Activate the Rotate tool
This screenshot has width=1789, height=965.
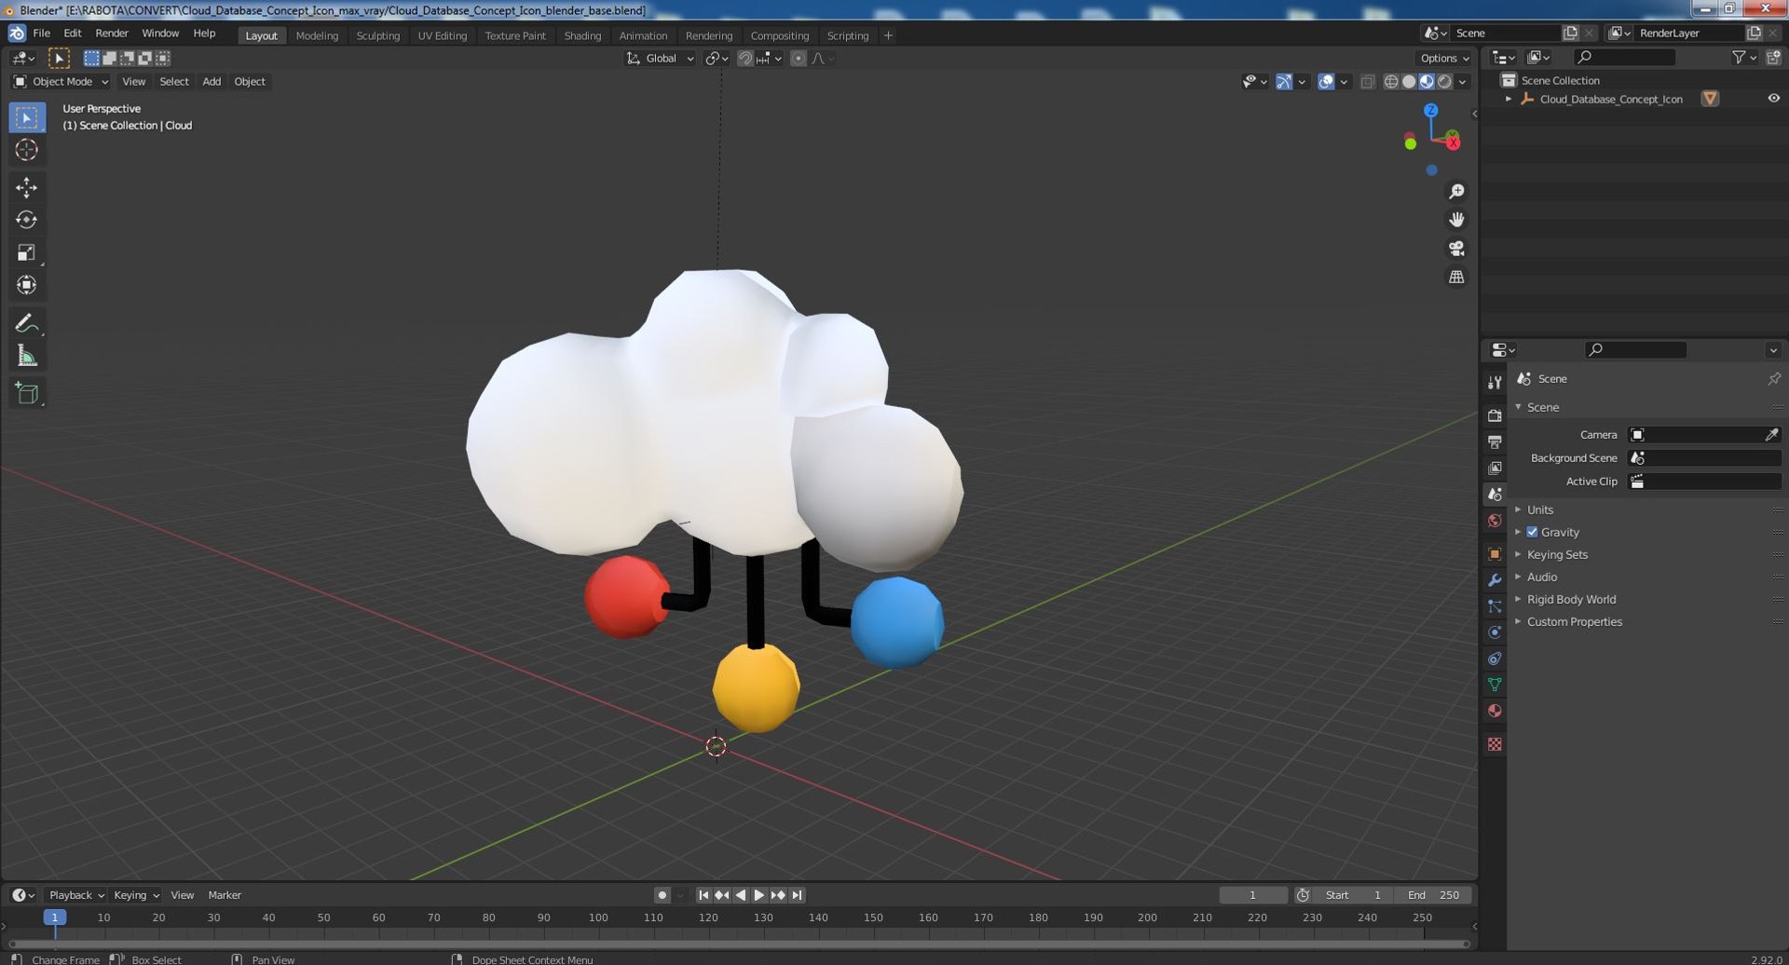26,220
